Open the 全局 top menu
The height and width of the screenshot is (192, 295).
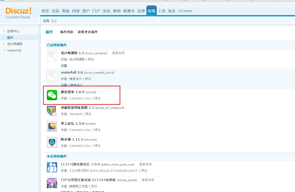click(x=55, y=11)
